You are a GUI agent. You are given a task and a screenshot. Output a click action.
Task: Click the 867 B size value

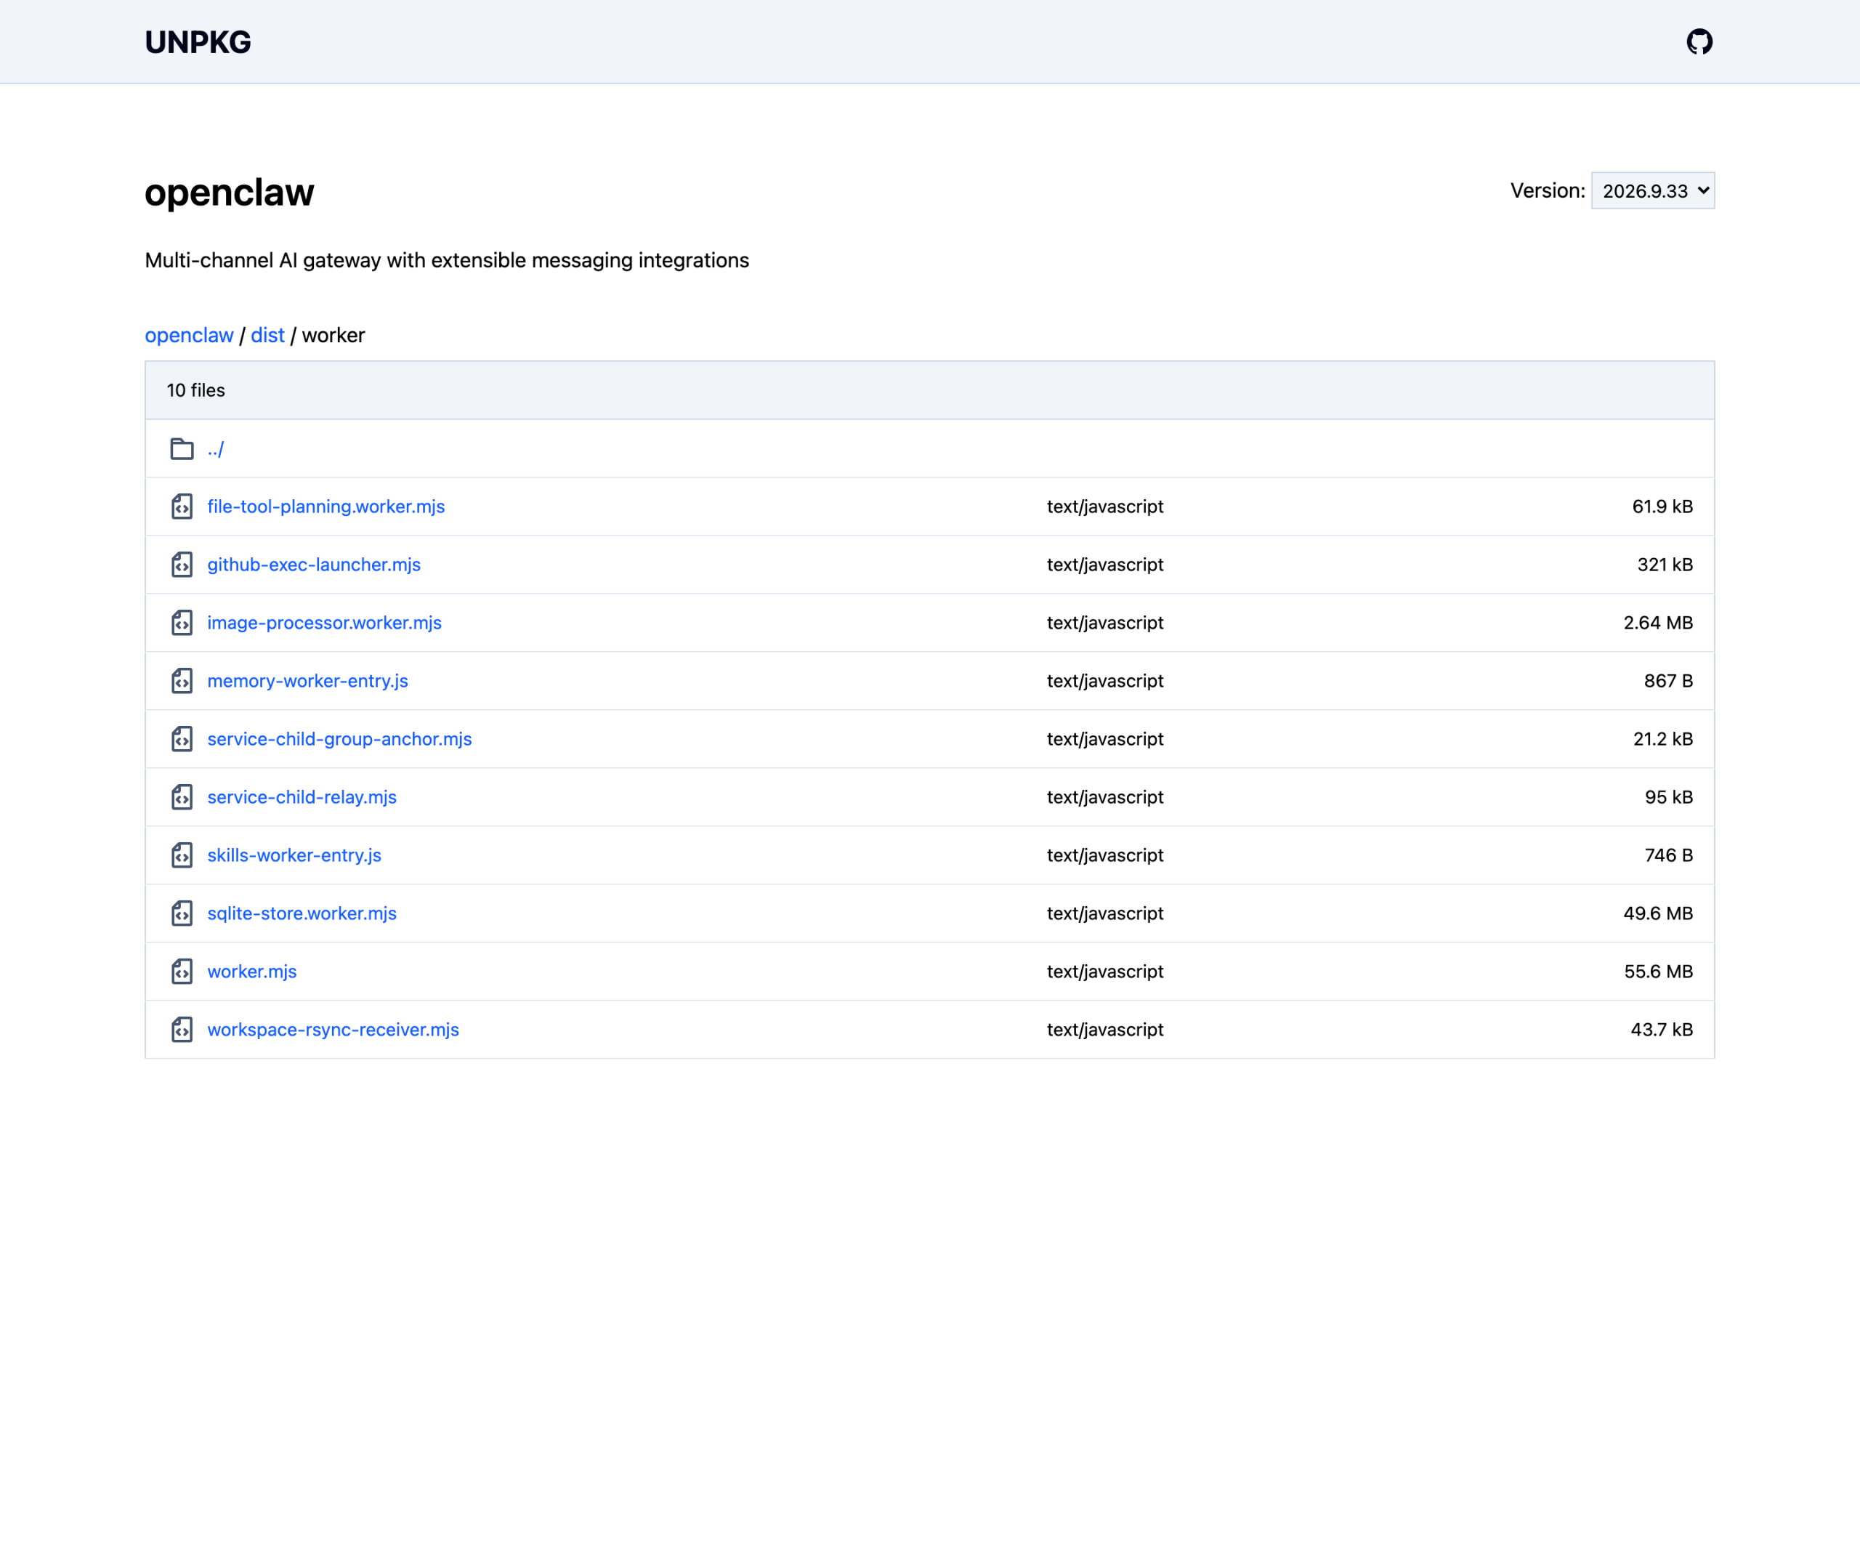tap(1669, 681)
